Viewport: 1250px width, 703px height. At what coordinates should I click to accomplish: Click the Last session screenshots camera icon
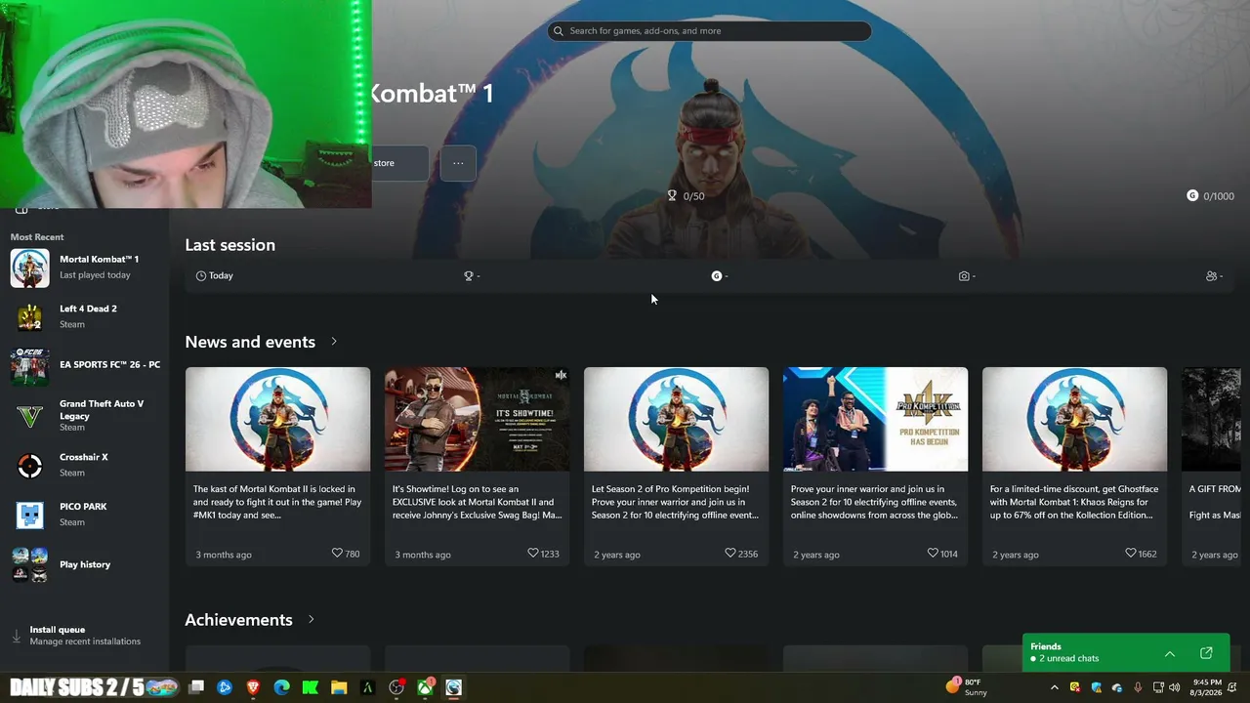click(964, 276)
